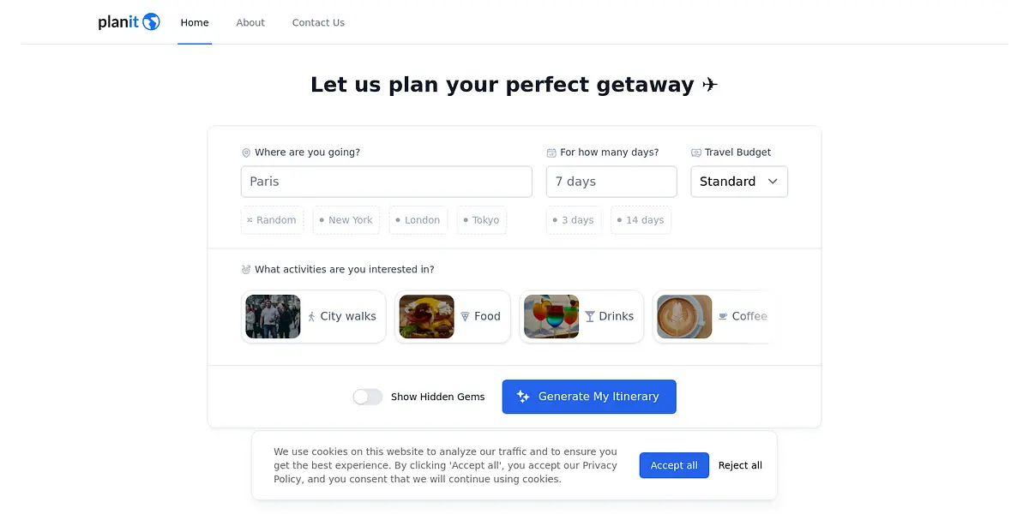Click the cocktail glass Drinks icon

(590, 317)
